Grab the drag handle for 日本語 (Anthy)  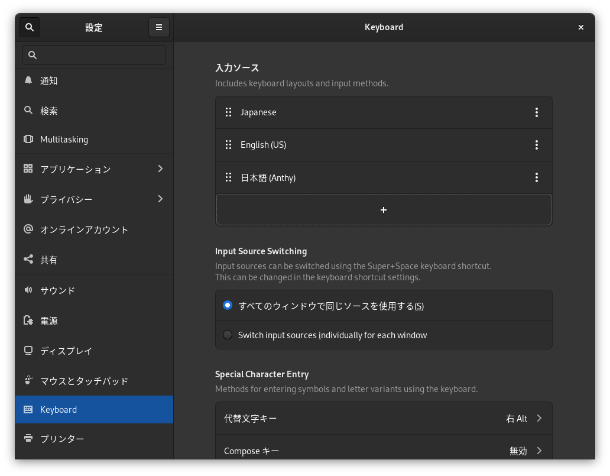point(228,177)
